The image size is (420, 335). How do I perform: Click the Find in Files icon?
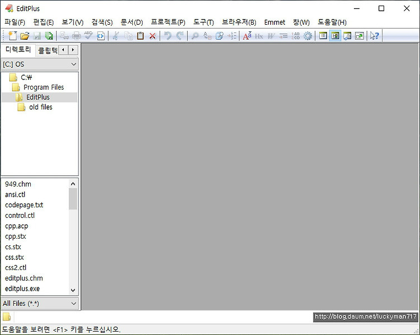pyautogui.click(x=220, y=36)
